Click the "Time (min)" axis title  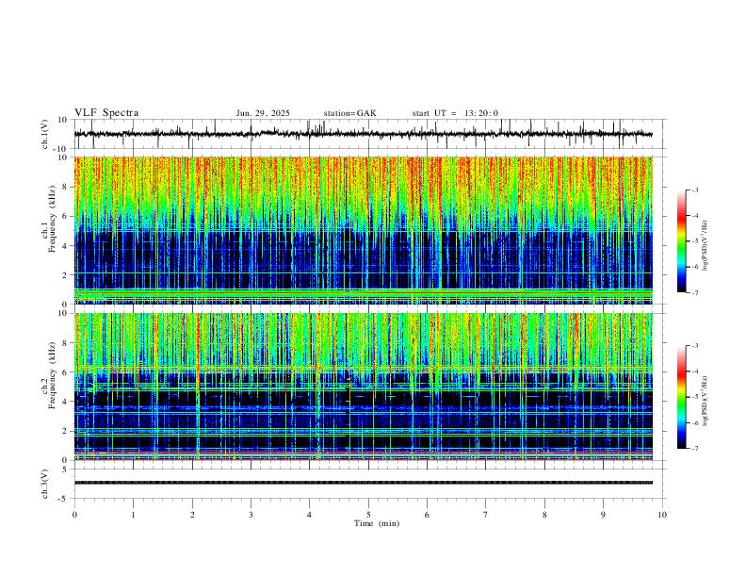click(x=377, y=523)
